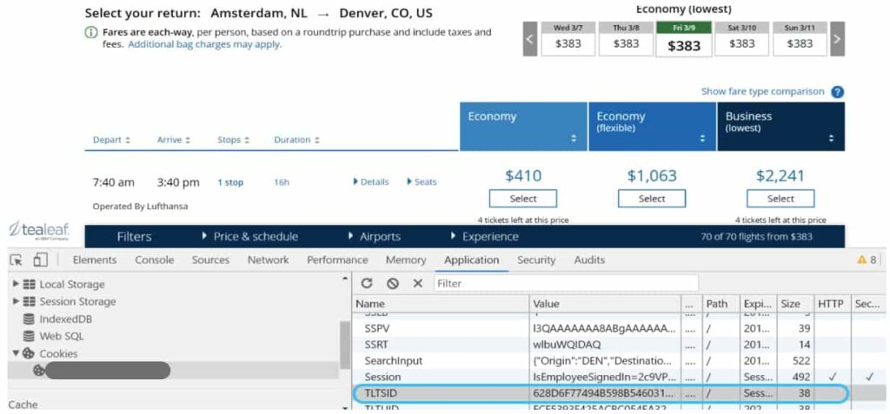This screenshot has height=414, width=890.
Task: Open Show fare type comparison link
Action: click(x=762, y=91)
